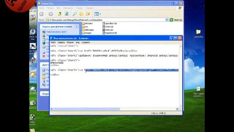Click the folder-with-checkmark icon in Explorer toolbar
234x132 pixels.
[x=88, y=14]
